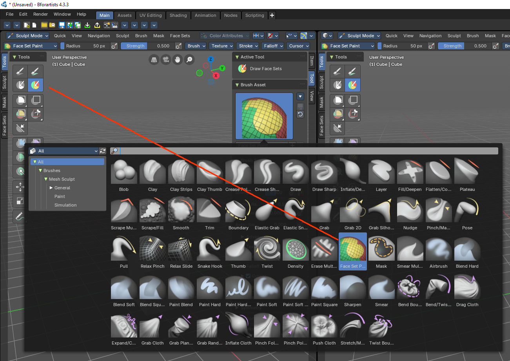Viewport: 510px width, 361px height.
Task: Select the Airbrush brush
Action: [x=438, y=251]
